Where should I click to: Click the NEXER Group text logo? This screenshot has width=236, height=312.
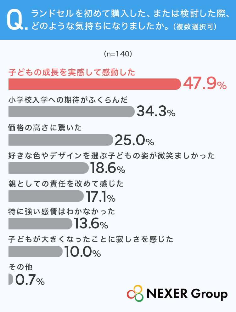[x=187, y=294]
